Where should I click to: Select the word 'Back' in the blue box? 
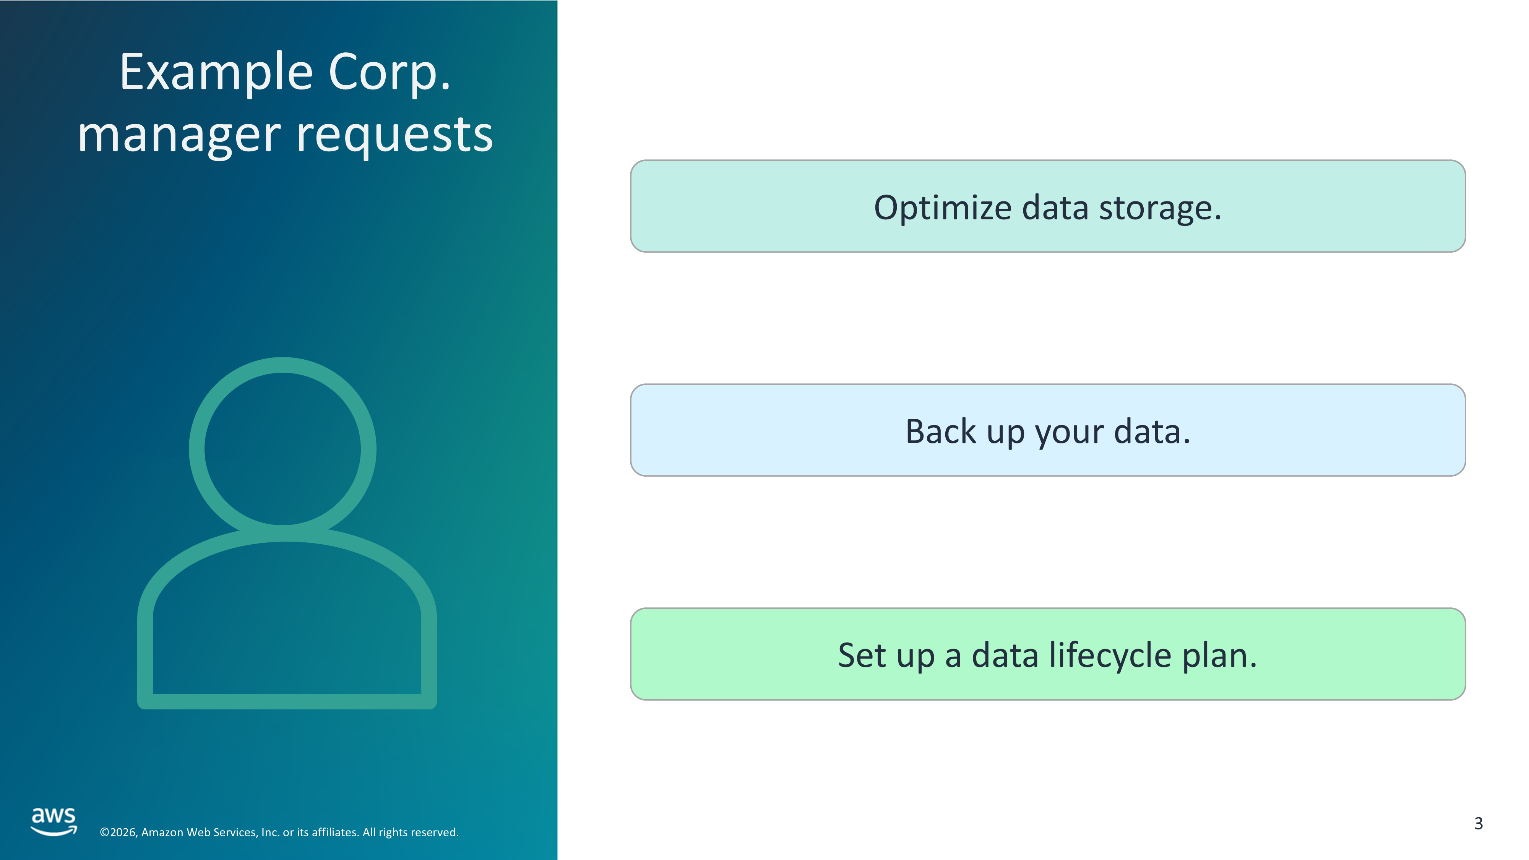pos(940,432)
